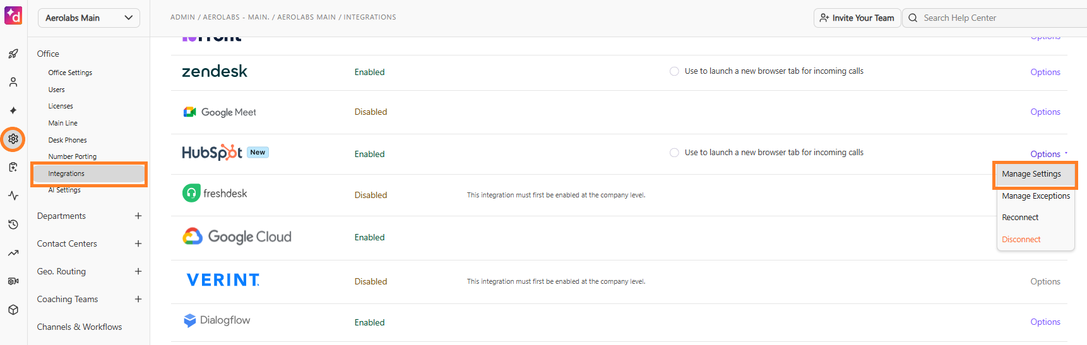
Task: Click the Verint logo
Action: pyautogui.click(x=223, y=280)
